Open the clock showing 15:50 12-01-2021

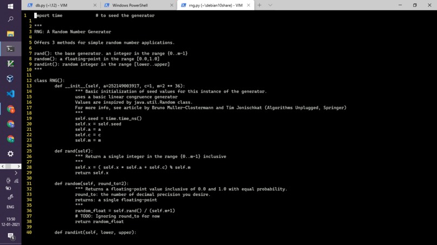point(10,222)
